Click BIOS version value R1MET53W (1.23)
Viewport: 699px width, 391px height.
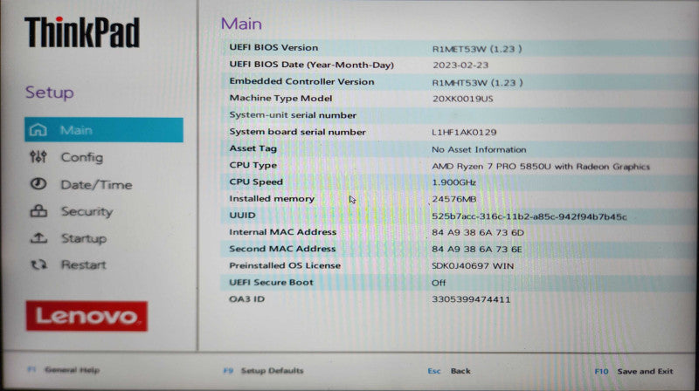coord(477,49)
